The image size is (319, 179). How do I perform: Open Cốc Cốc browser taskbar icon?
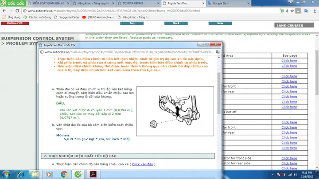pos(78,174)
